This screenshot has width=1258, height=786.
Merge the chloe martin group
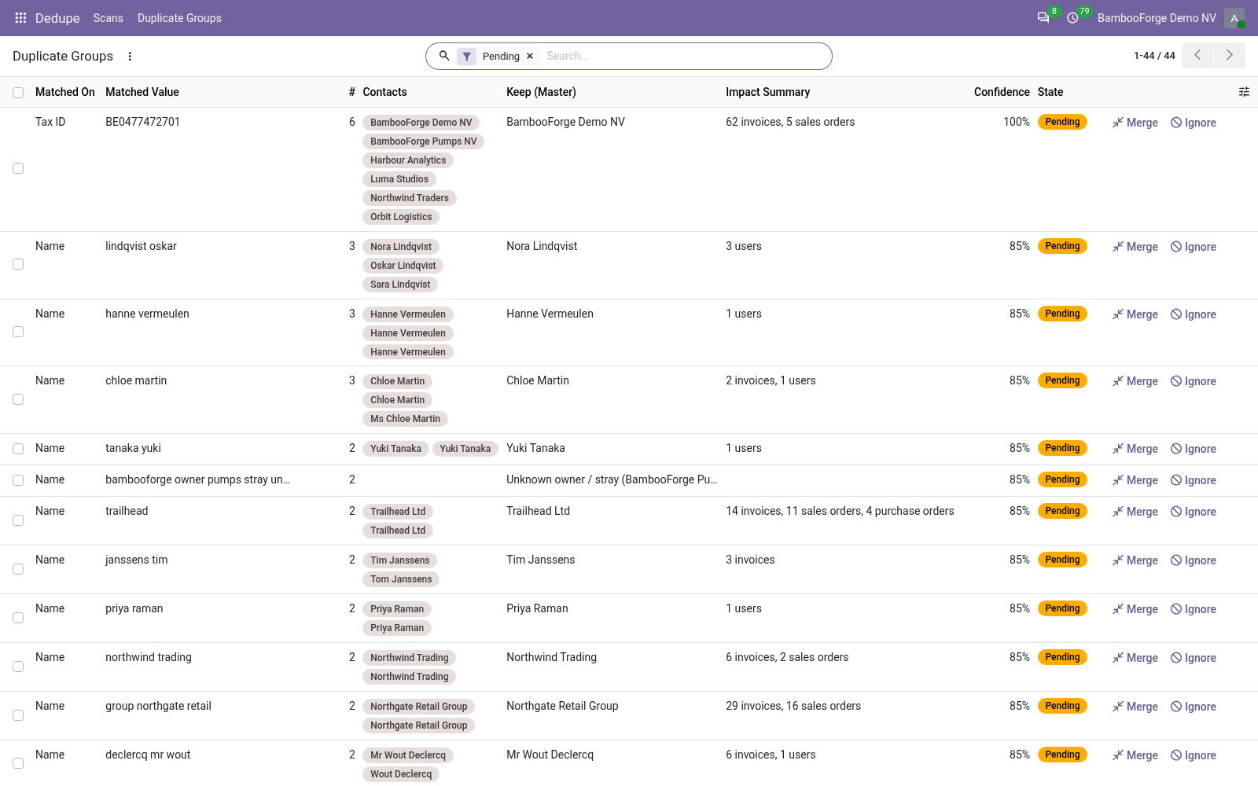pos(1135,381)
